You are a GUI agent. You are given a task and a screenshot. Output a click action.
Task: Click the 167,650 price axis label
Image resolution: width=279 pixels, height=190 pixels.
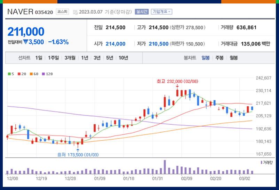coord(264,154)
